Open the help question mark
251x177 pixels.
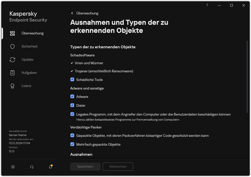pos(207,5)
